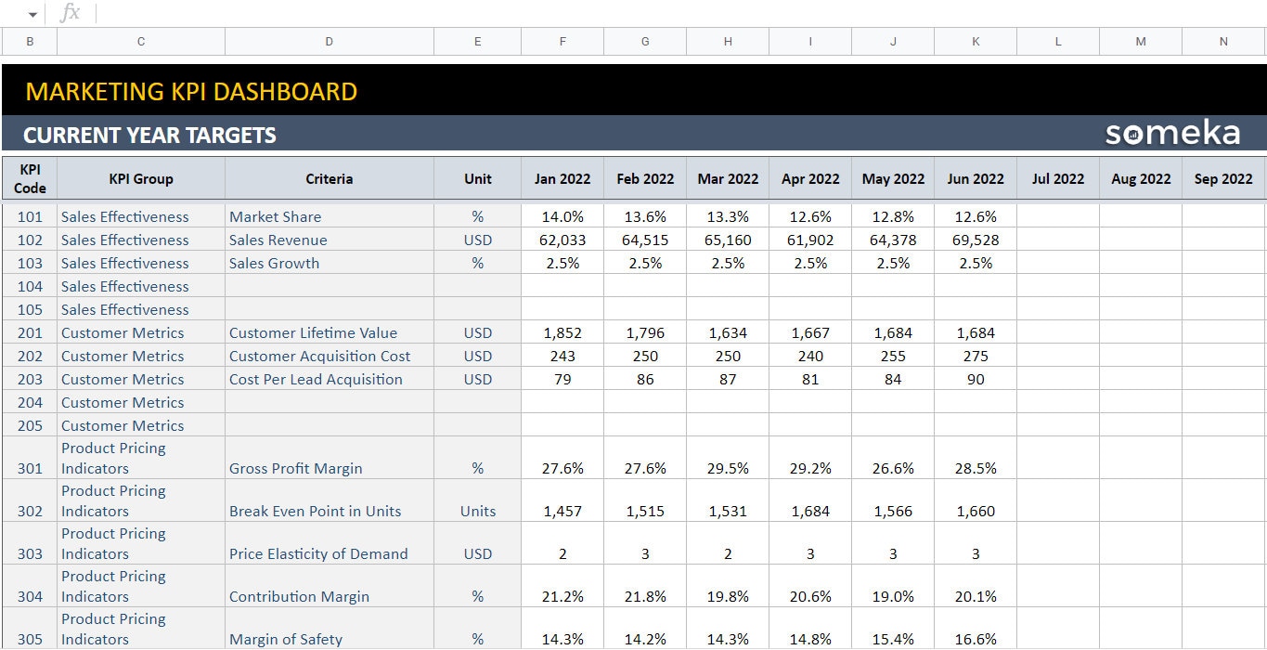Click the Units unit cell in row 302
This screenshot has height=650, width=1267.
pyautogui.click(x=477, y=500)
